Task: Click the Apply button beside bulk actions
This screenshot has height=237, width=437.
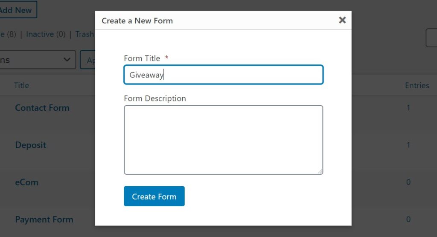Action: (x=88, y=60)
